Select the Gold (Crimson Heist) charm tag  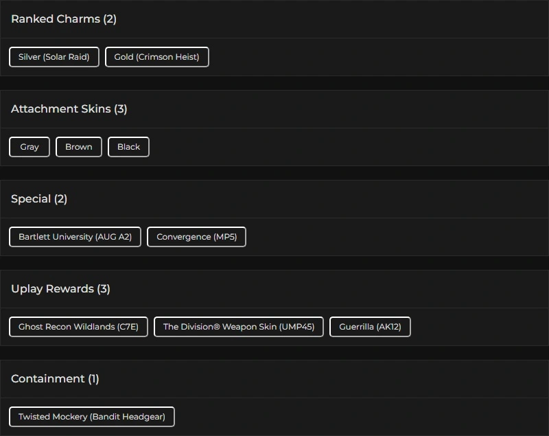pyautogui.click(x=156, y=57)
